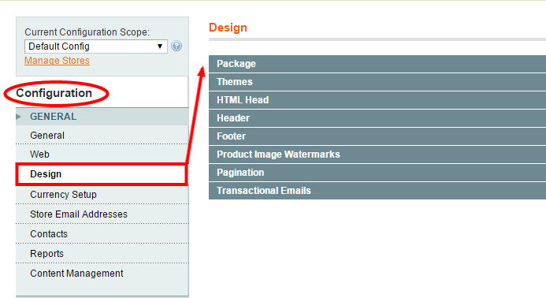Open the Store Email Addresses tab
The height and width of the screenshot is (298, 546).
pos(102,214)
